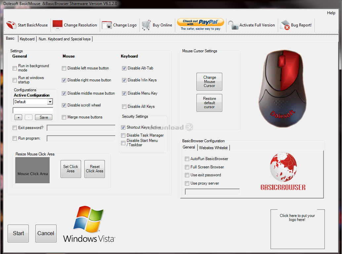Click the Cancel button
342x254 pixels.
tap(46, 233)
